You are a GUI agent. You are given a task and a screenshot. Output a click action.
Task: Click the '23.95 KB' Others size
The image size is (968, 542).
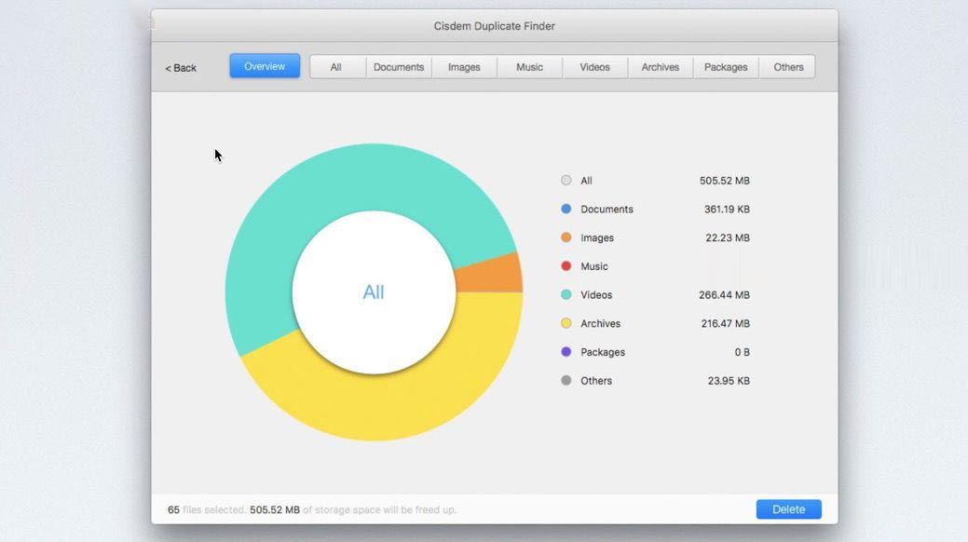point(729,381)
